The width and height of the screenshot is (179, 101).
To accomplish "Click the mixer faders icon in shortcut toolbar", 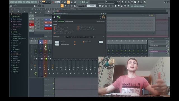I will pyautogui.click(x=109, y=6).
